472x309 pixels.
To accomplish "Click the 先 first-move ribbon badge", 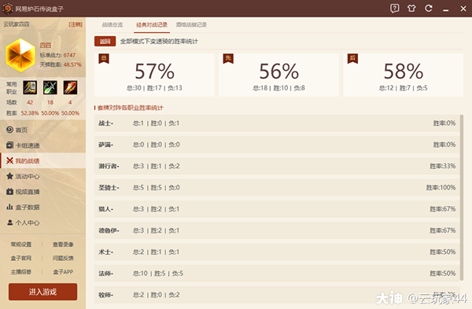I will click(x=228, y=58).
